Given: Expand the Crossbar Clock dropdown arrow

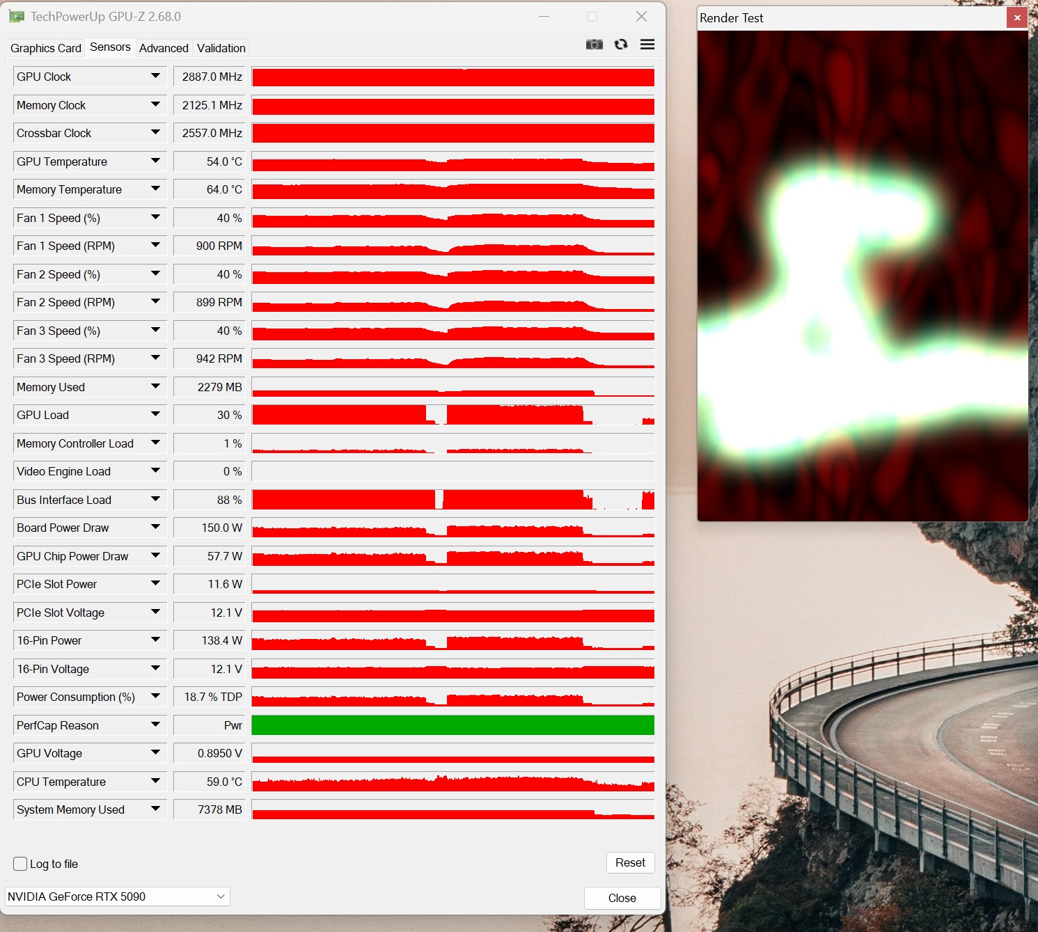Looking at the screenshot, I should (x=155, y=132).
